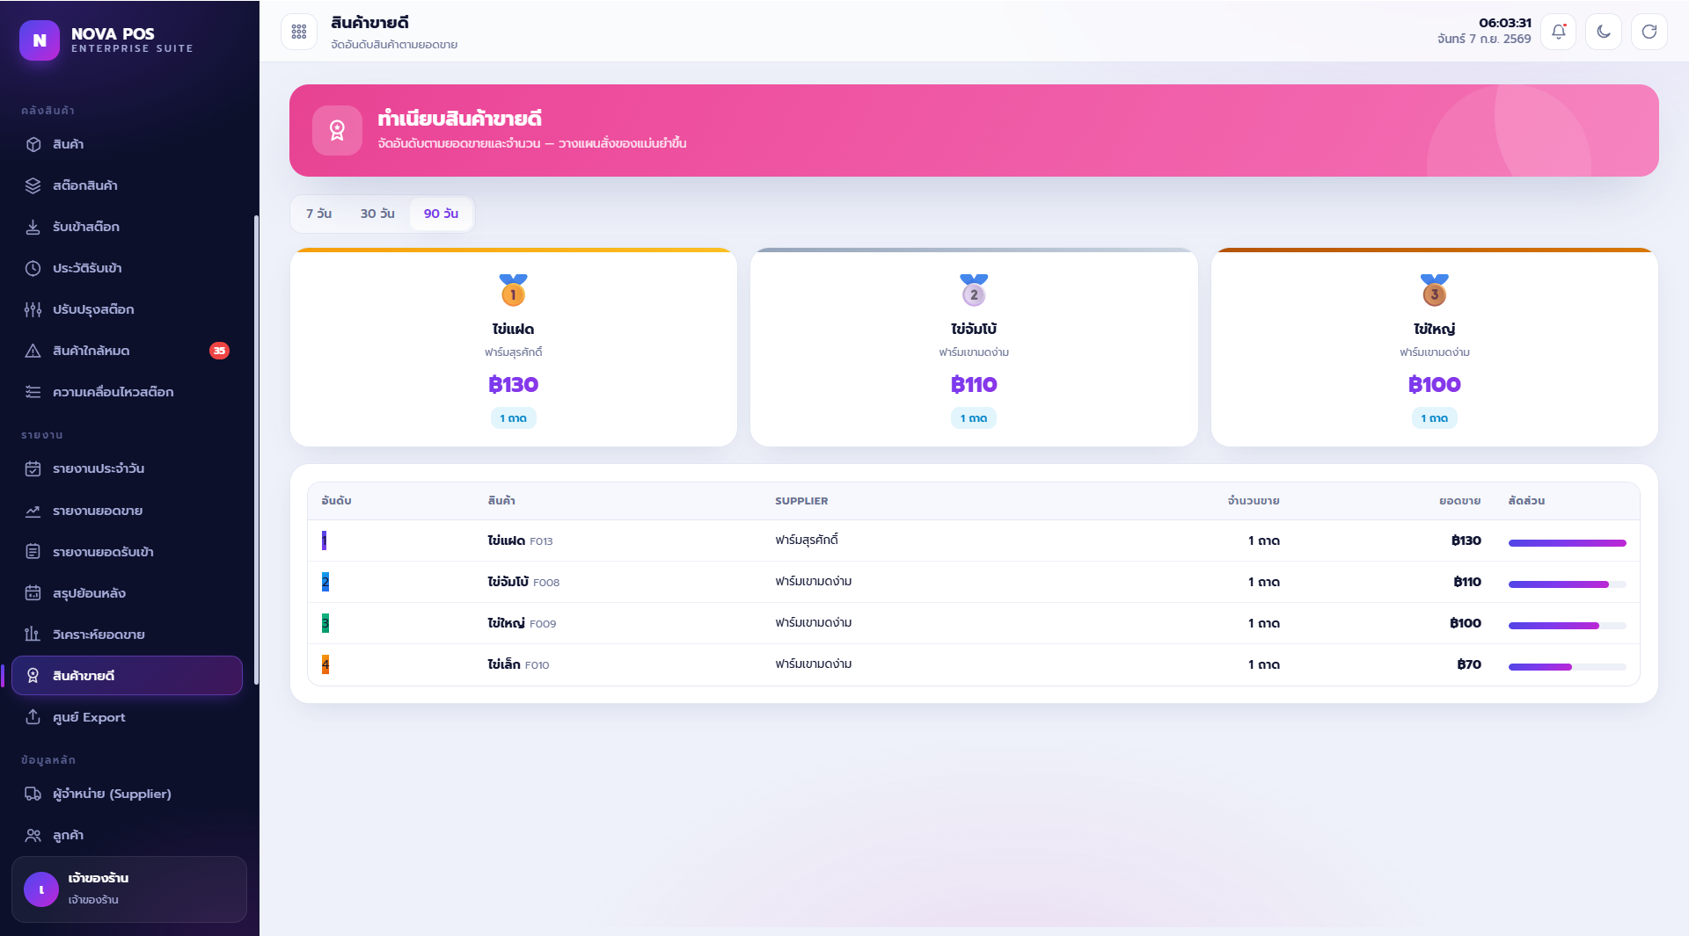The height and width of the screenshot is (936, 1689).
Task: Open the notifications bell
Action: [1558, 32]
